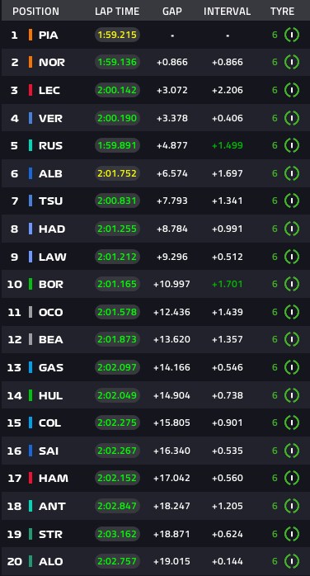Click the TYRE column header
This screenshot has width=310, height=576.
(283, 12)
